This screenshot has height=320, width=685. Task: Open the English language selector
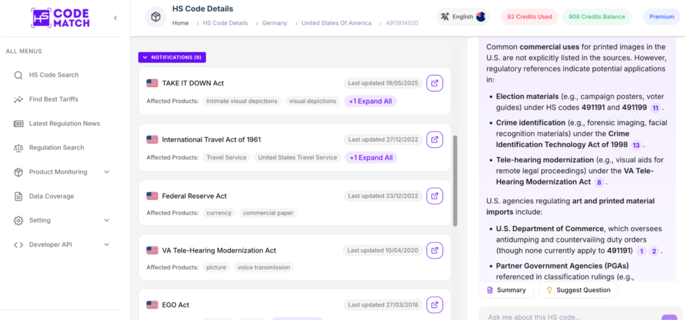pos(463,17)
